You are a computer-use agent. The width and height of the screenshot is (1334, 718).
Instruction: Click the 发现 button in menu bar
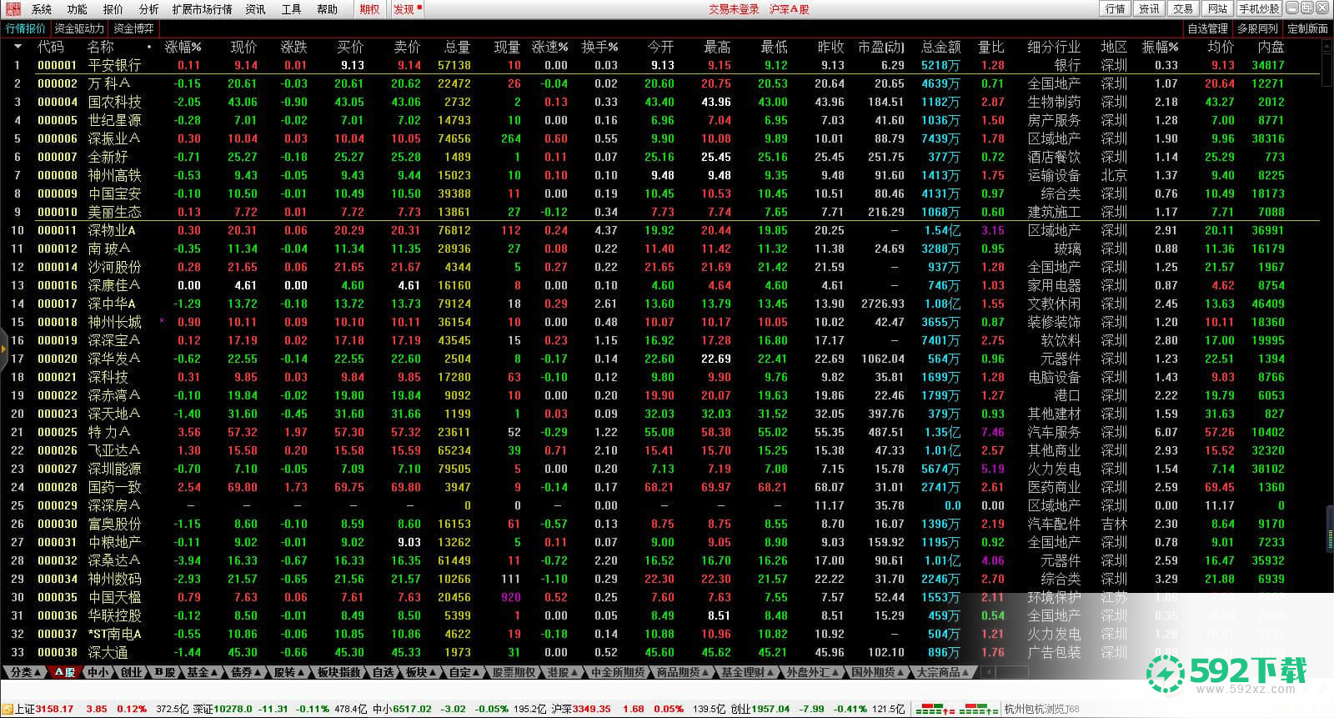pyautogui.click(x=407, y=9)
